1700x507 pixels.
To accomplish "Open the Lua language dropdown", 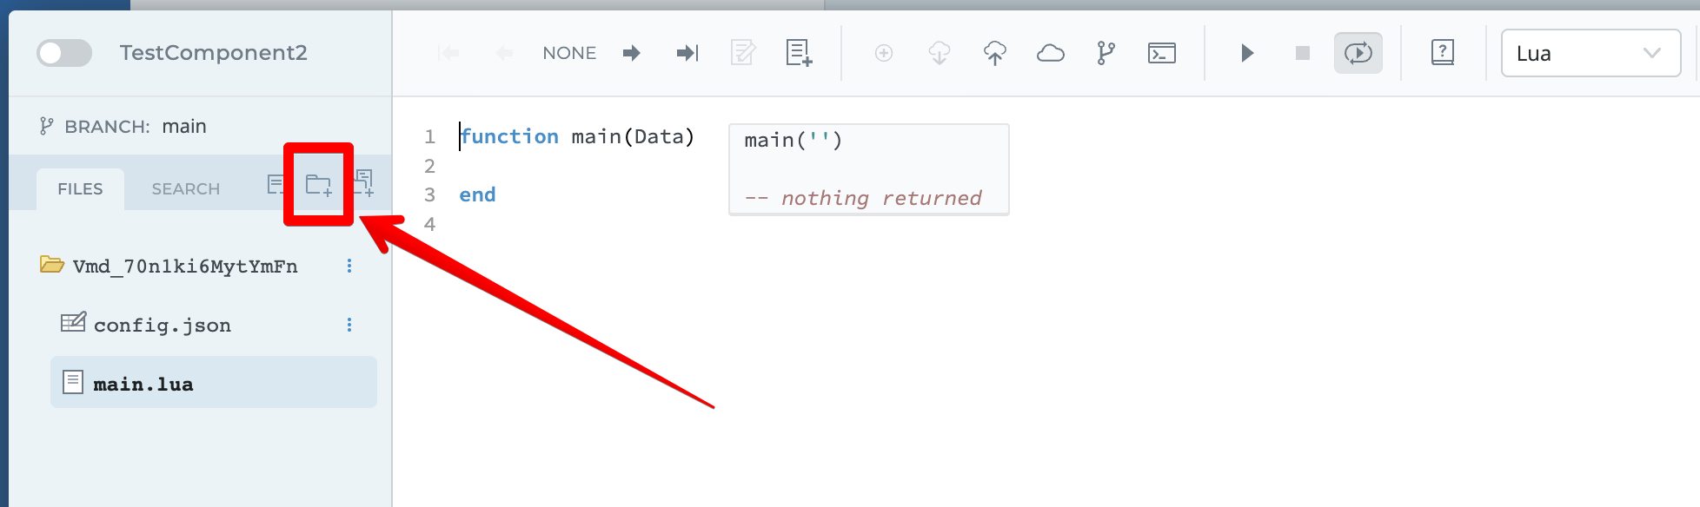I will pos(1590,53).
